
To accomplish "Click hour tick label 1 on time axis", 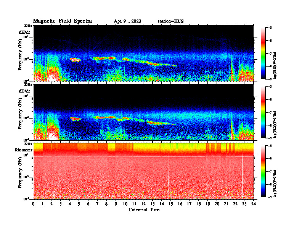I will 42,204.
